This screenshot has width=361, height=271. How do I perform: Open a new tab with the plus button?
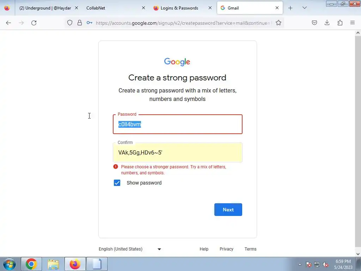pos(290,8)
